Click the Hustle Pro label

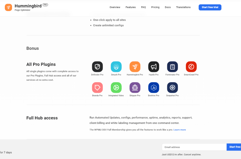point(154,75)
